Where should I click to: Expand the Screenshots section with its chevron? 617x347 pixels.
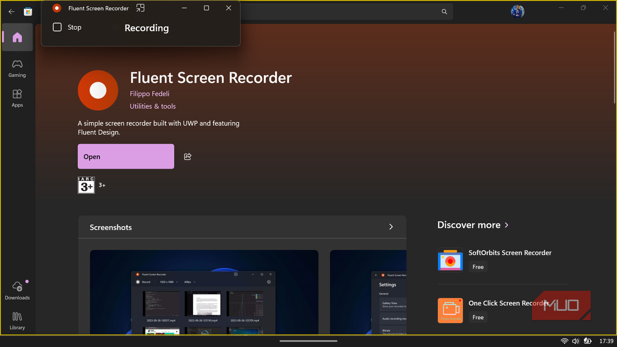pos(391,227)
